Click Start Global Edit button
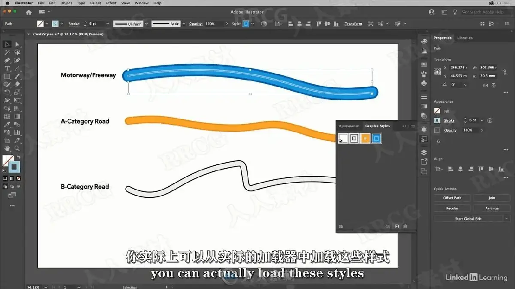This screenshot has width=515, height=289. (x=468, y=218)
